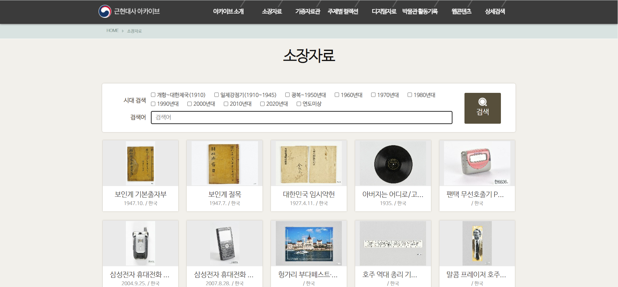View the 헝가리 부다페스트 postcard image
The height and width of the screenshot is (287, 618).
[x=309, y=243]
